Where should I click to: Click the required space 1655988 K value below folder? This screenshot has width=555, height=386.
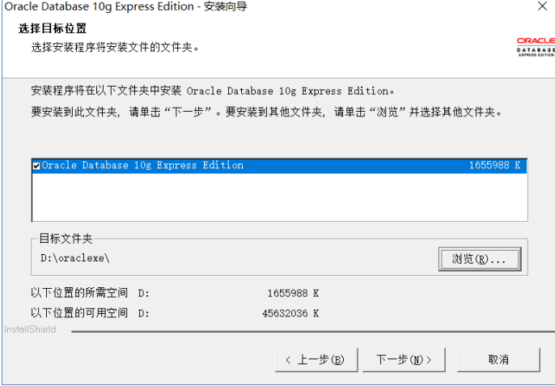coord(293,294)
